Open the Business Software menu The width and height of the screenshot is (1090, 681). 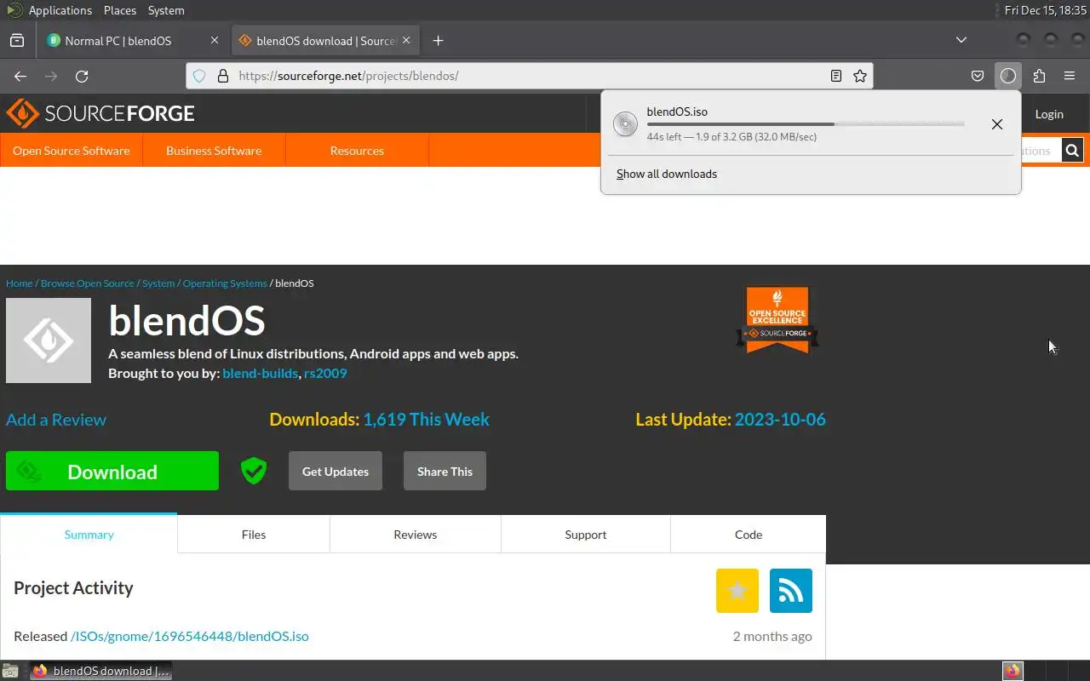pyautogui.click(x=214, y=151)
